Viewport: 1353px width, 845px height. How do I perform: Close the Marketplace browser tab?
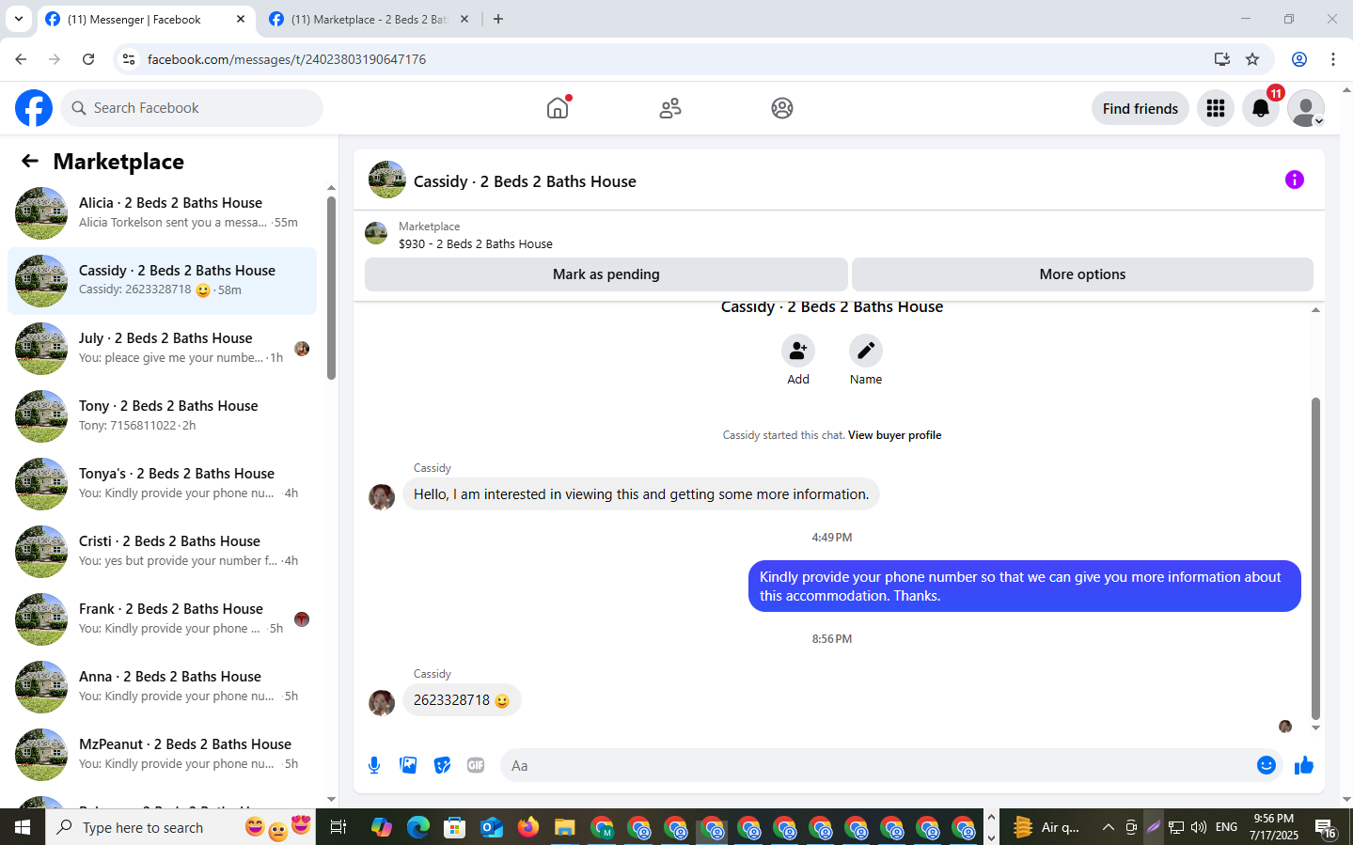click(x=464, y=19)
